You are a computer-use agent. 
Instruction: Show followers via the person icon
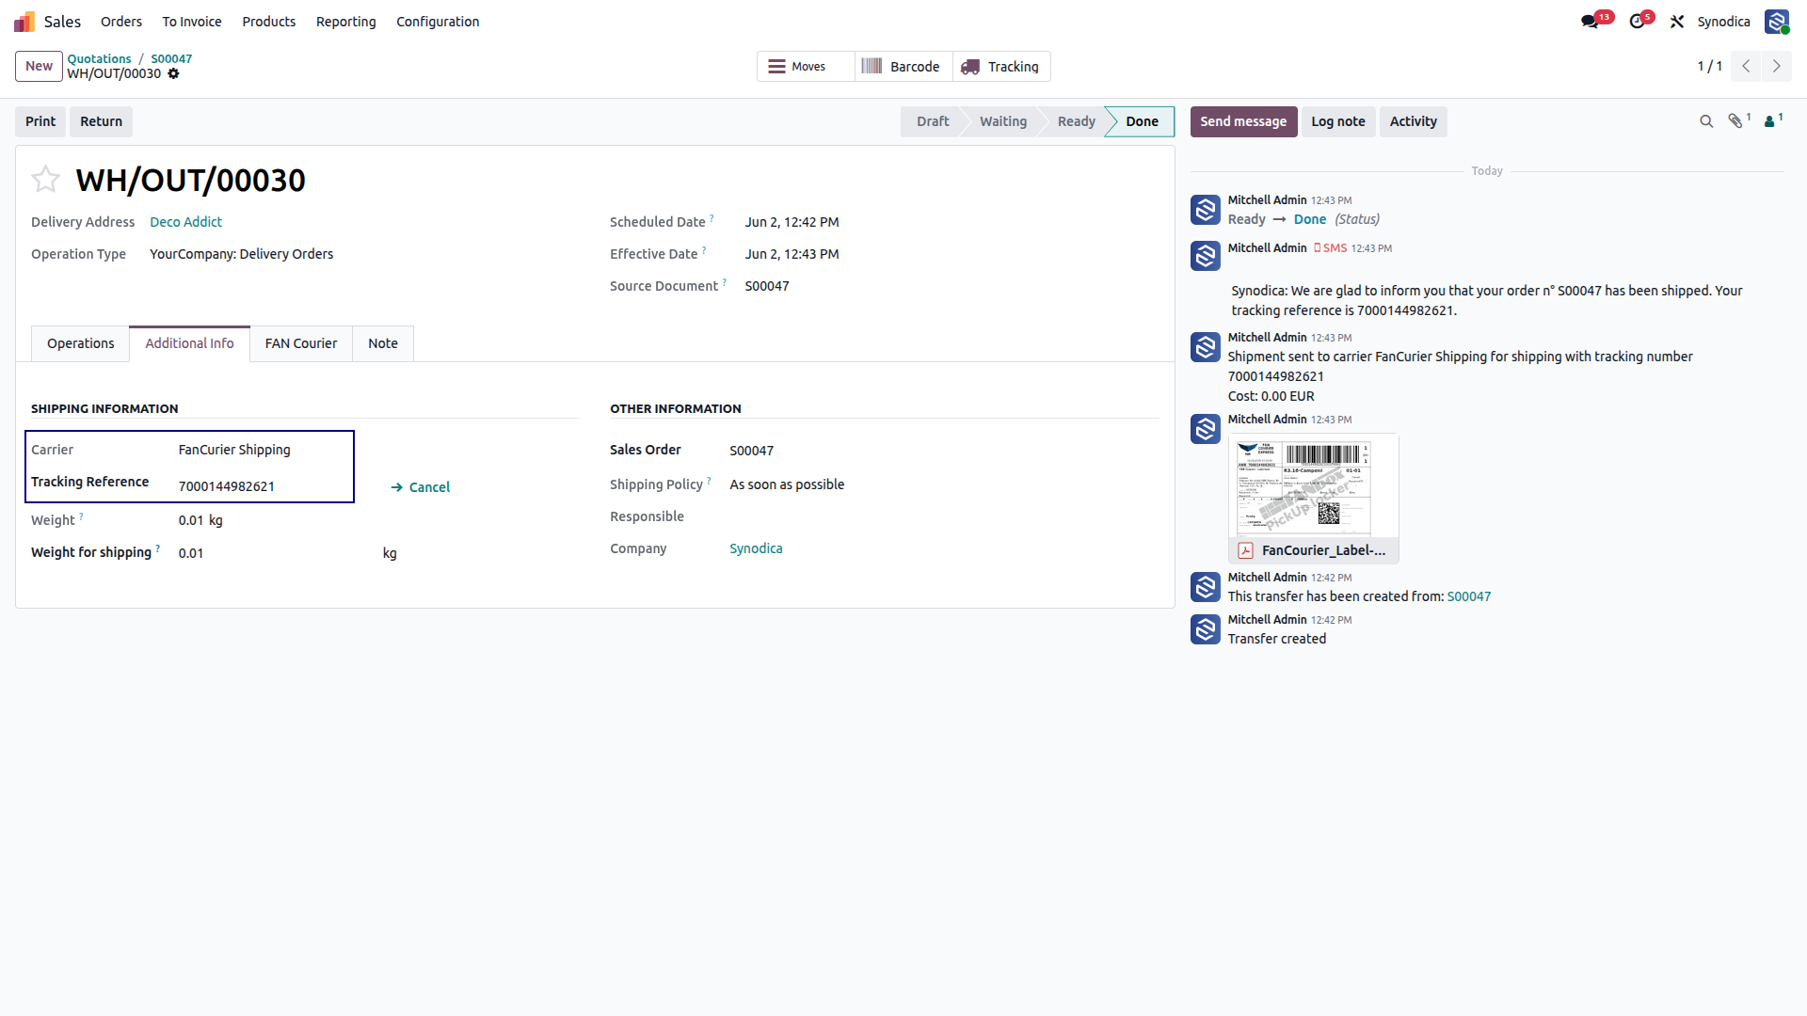pyautogui.click(x=1769, y=121)
